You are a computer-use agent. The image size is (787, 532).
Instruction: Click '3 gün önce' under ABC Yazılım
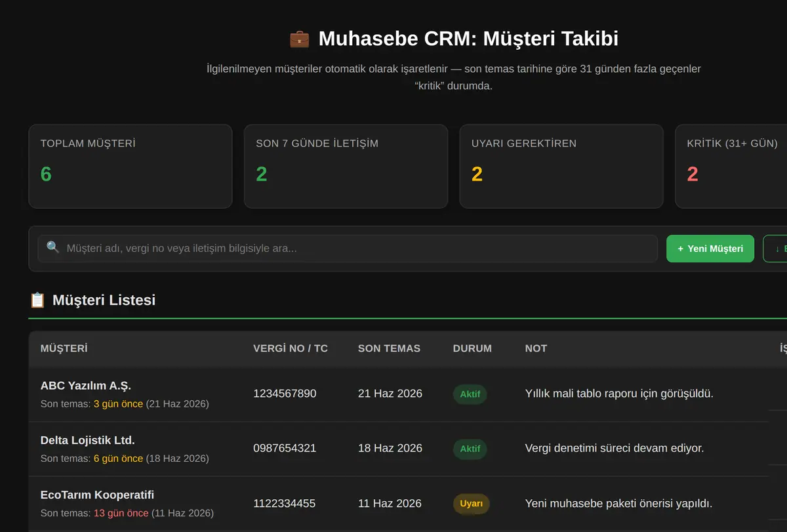(x=118, y=404)
